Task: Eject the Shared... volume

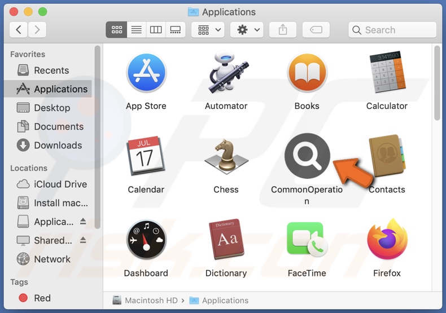Action: (x=83, y=240)
